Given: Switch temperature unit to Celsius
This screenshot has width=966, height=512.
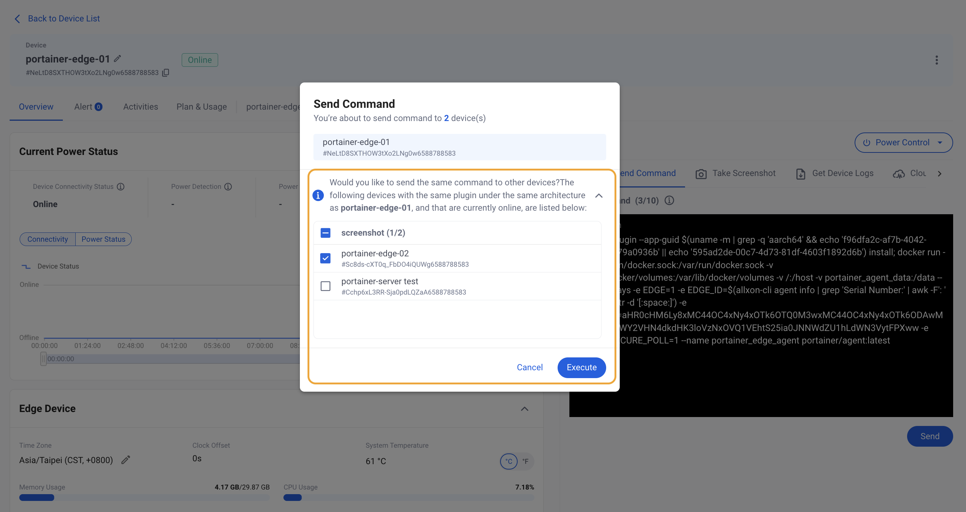Looking at the screenshot, I should (508, 461).
